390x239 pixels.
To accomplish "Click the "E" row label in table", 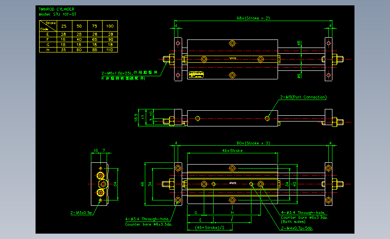I will (48, 35).
